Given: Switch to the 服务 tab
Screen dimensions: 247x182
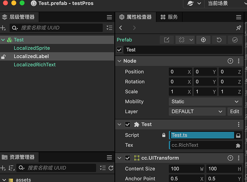Looking at the screenshot, I should (169, 17).
